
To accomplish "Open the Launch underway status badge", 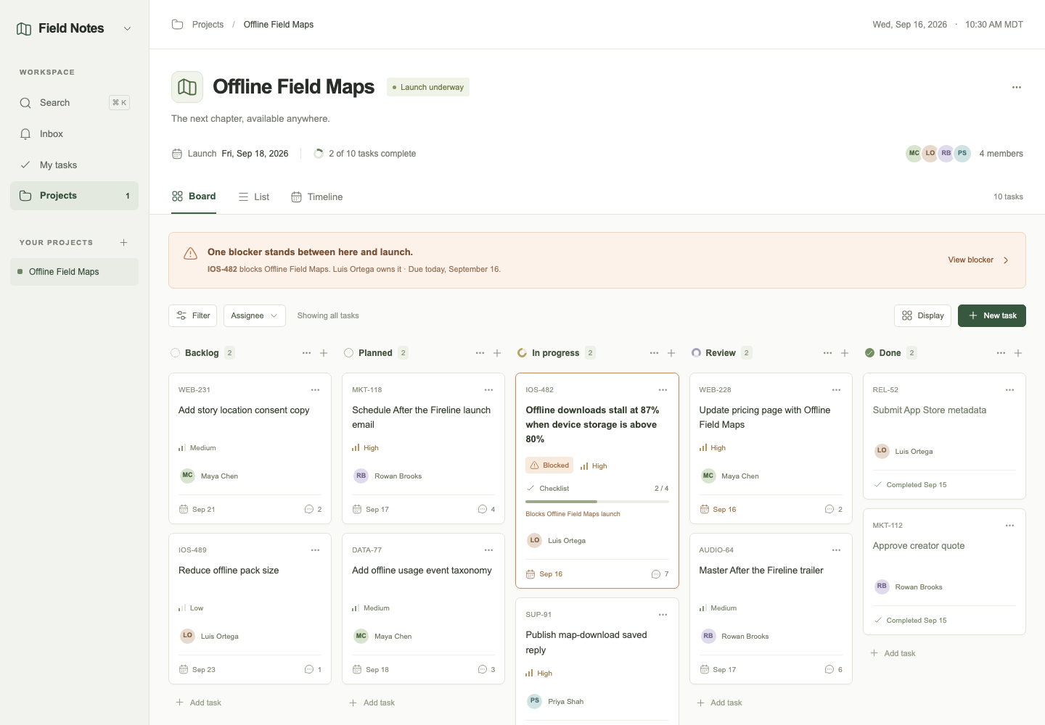I will (x=428, y=87).
